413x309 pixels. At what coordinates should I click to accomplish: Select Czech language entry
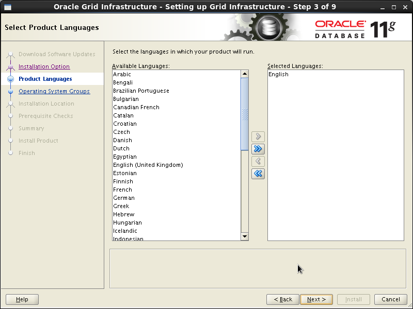[176, 132]
